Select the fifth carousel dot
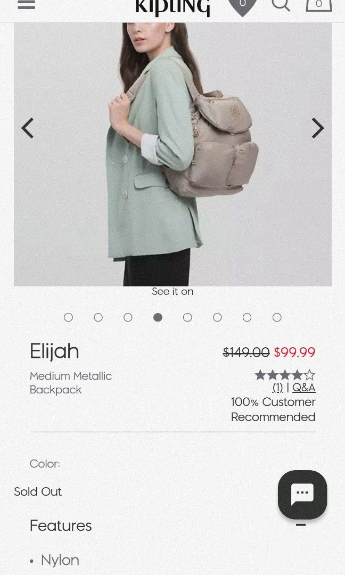 pyautogui.click(x=187, y=317)
